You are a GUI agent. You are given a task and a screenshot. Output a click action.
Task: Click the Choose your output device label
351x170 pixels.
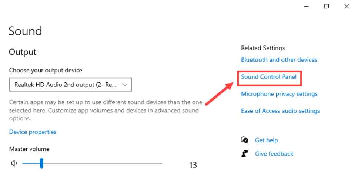(x=46, y=70)
